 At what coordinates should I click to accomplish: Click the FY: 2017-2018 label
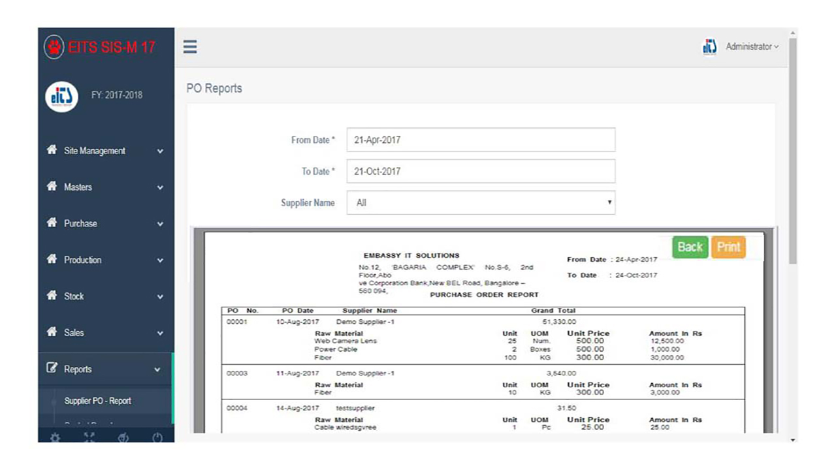(116, 95)
